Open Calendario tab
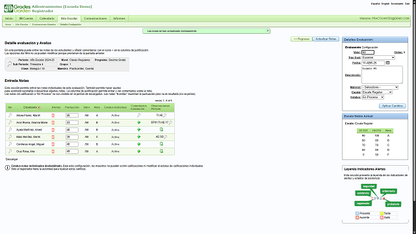The image size is (416, 234). 47,19
